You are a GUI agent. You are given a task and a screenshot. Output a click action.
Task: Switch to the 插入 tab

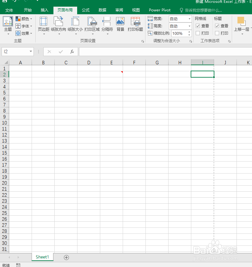[x=44, y=10]
